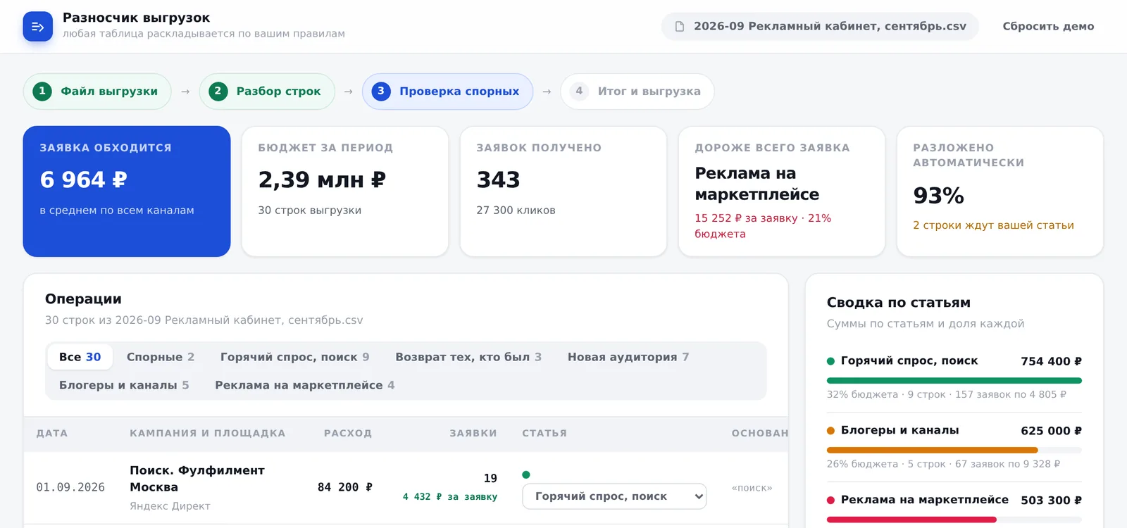
Task: Click the «4 432 ₽ за заявку» cost text
Action: click(x=450, y=496)
